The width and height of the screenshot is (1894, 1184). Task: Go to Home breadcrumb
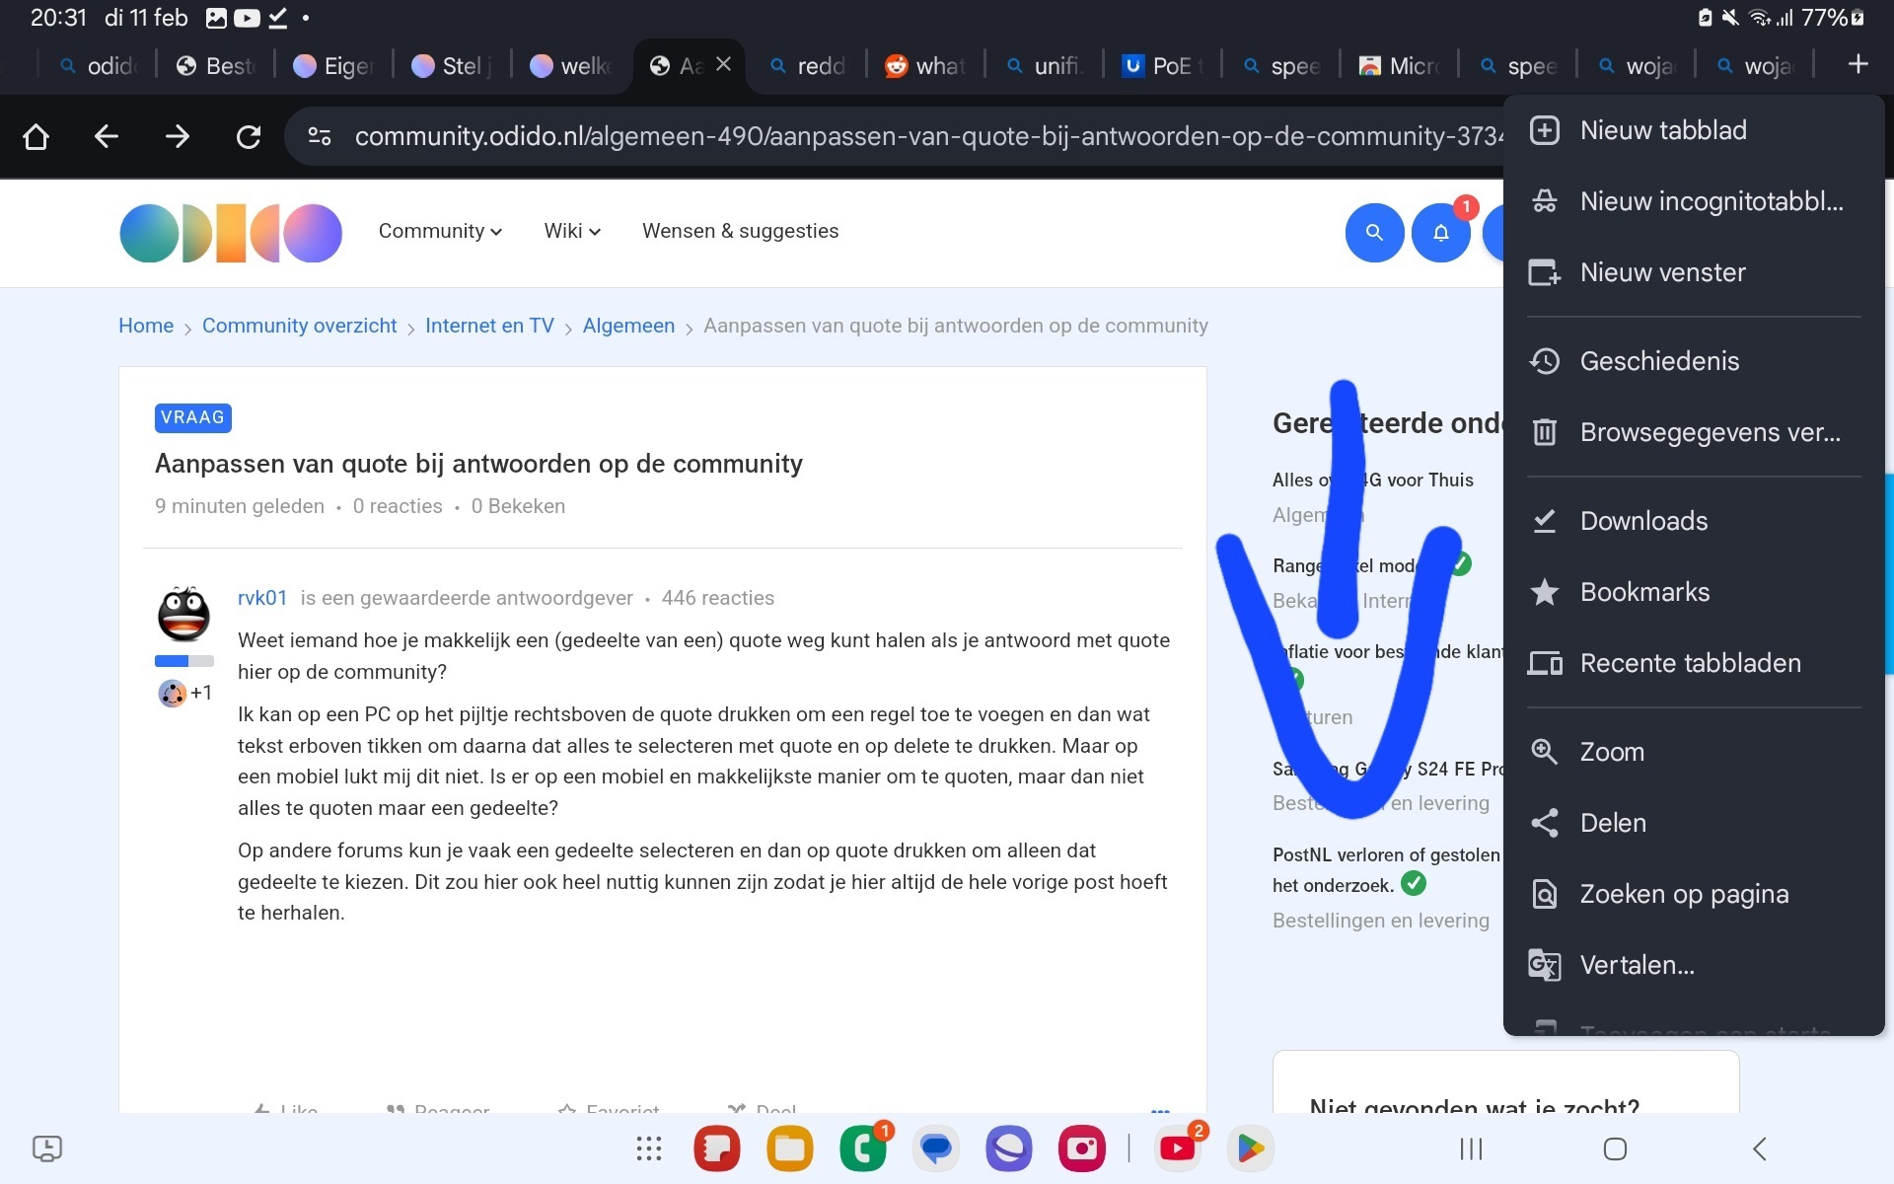pos(146,326)
